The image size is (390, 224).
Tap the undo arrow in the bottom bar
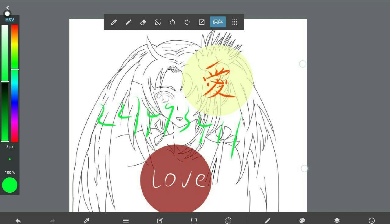point(18,221)
